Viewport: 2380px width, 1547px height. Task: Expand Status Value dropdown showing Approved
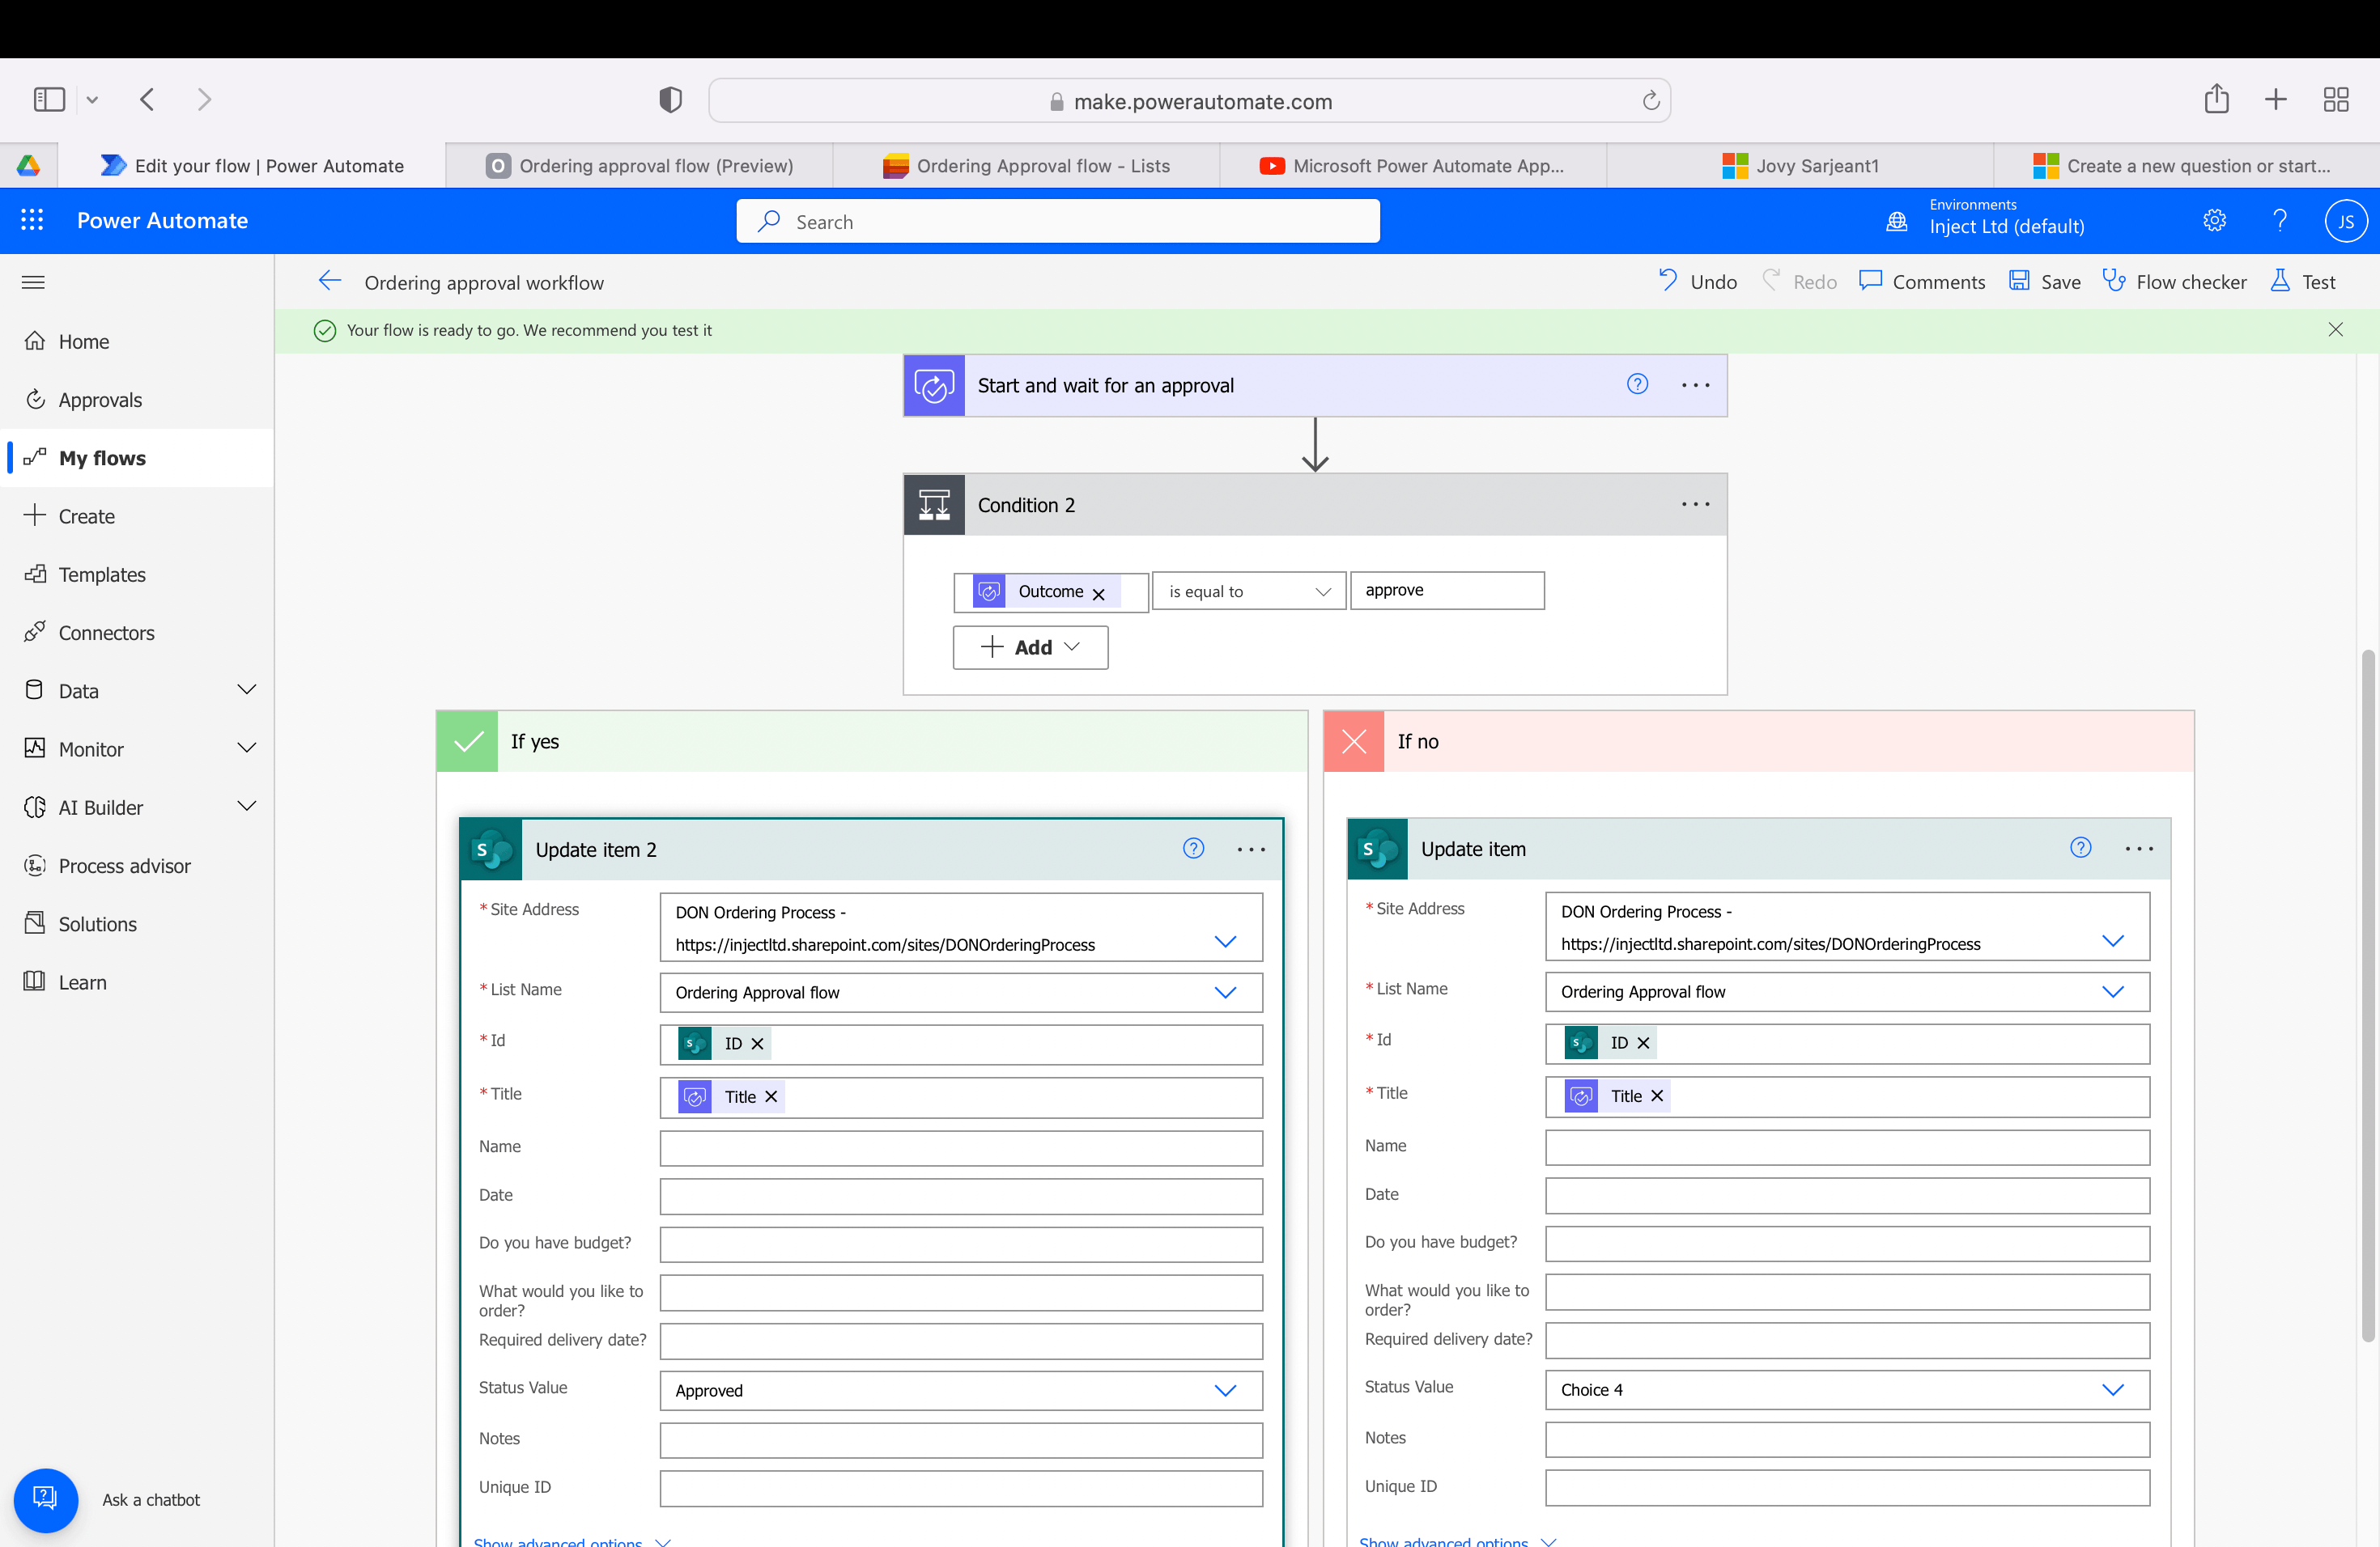tap(1225, 1390)
